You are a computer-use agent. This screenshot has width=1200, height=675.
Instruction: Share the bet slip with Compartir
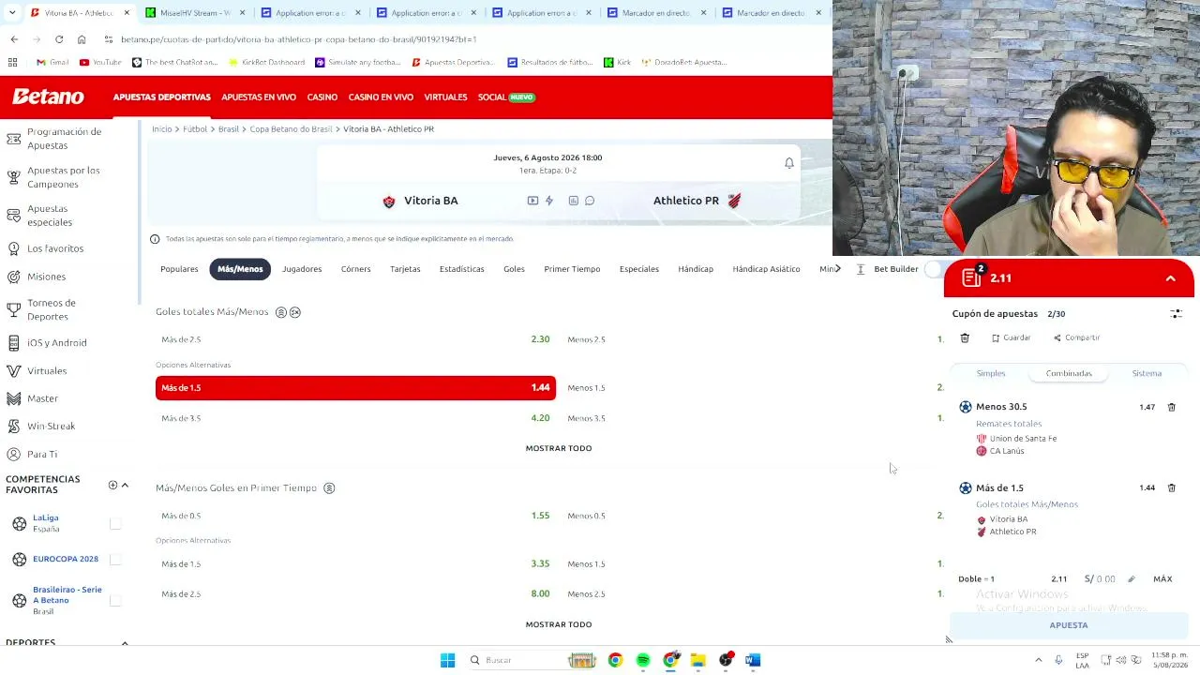1076,337
